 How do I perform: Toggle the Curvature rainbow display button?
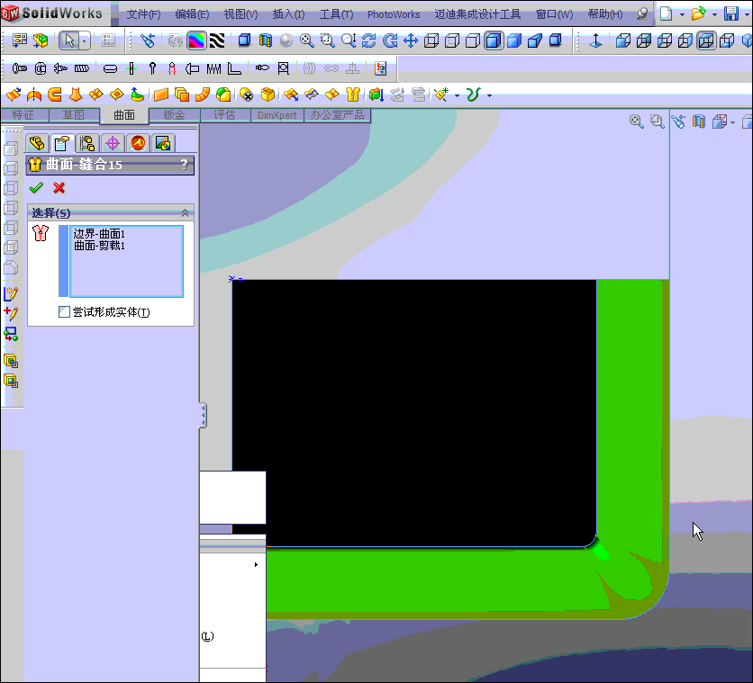coord(196,40)
